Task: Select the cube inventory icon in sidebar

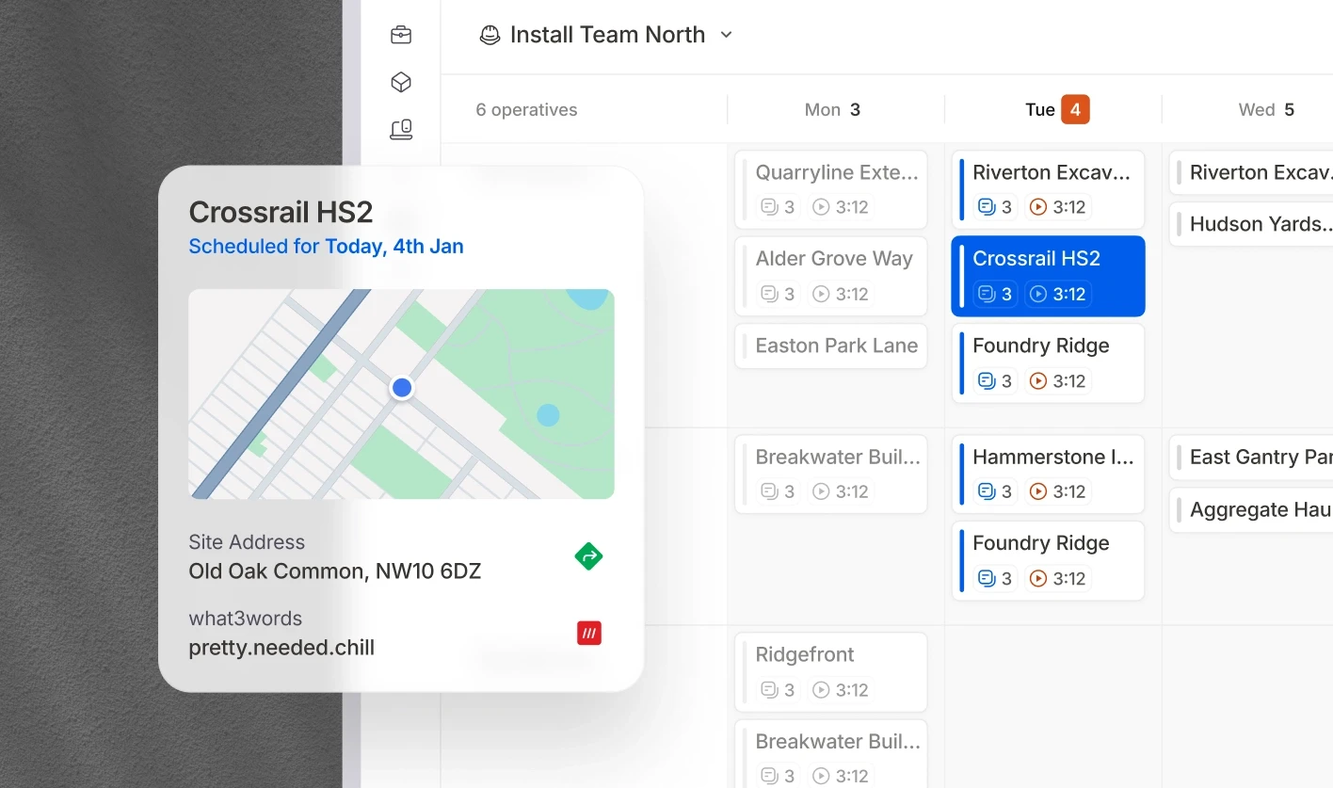Action: 400,82
